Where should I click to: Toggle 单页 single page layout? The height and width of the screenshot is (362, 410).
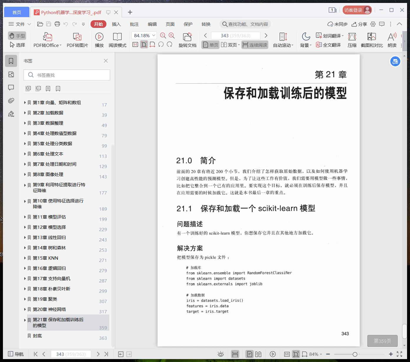click(210, 45)
